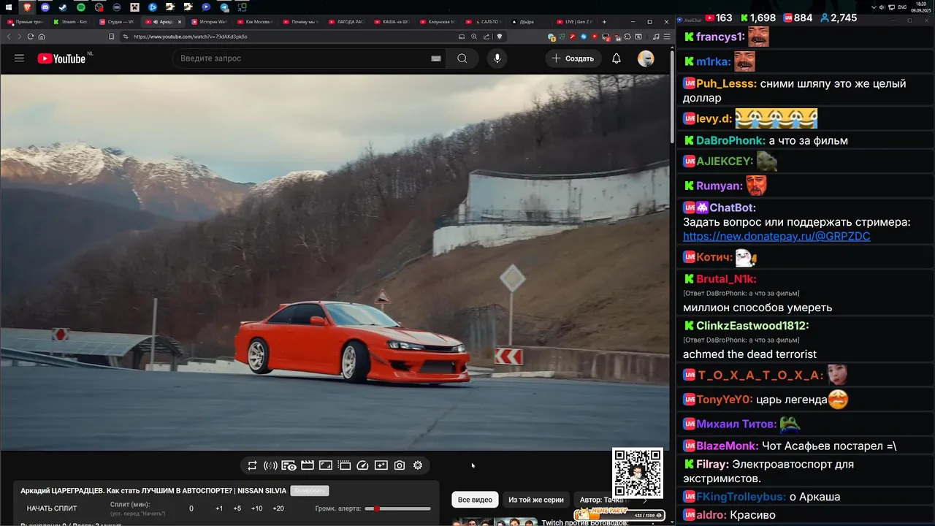935x526 pixels.
Task: Open a new browser tab with plus
Action: pos(604,22)
